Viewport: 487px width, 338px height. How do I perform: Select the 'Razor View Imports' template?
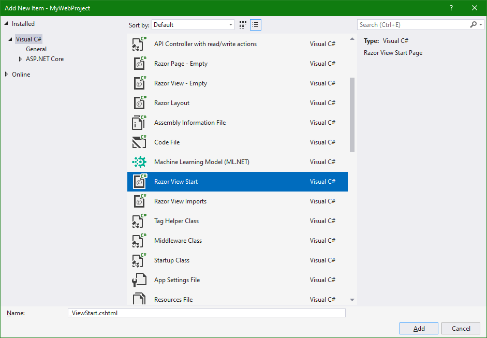[237, 201]
